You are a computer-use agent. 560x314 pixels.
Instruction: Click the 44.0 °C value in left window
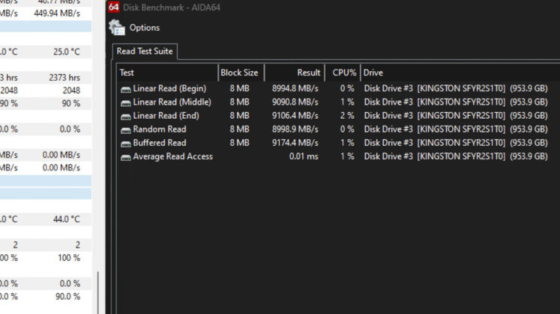click(67, 219)
